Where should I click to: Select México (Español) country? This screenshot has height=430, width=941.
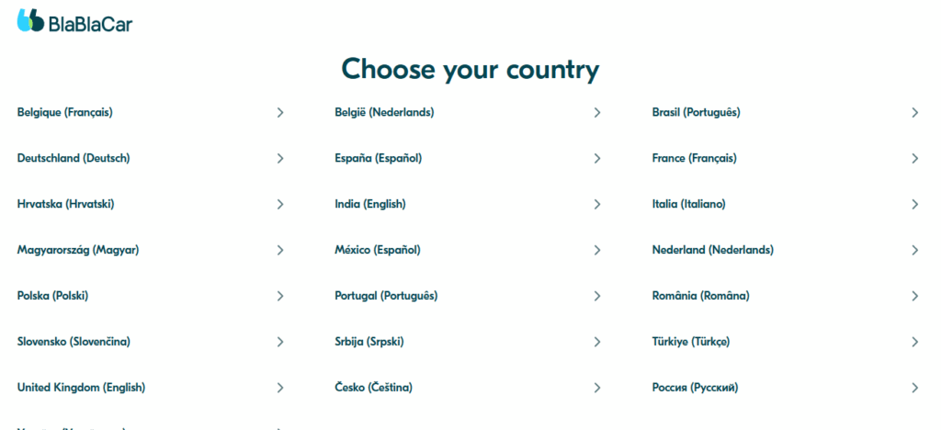click(377, 250)
